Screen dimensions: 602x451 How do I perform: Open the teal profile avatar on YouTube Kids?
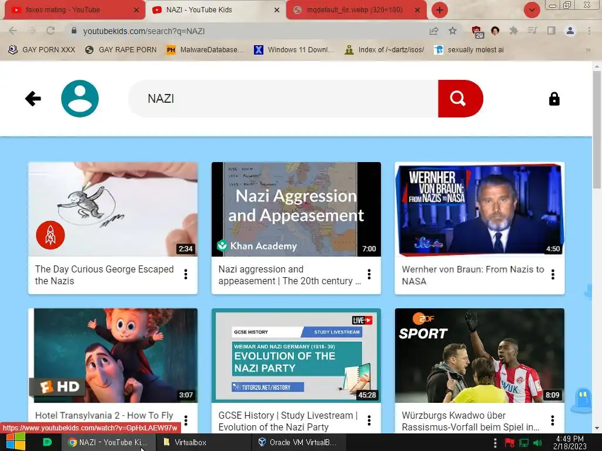[80, 99]
